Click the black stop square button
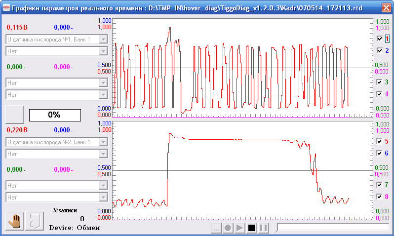Viewport: 394px width, 236px height. 251,228
